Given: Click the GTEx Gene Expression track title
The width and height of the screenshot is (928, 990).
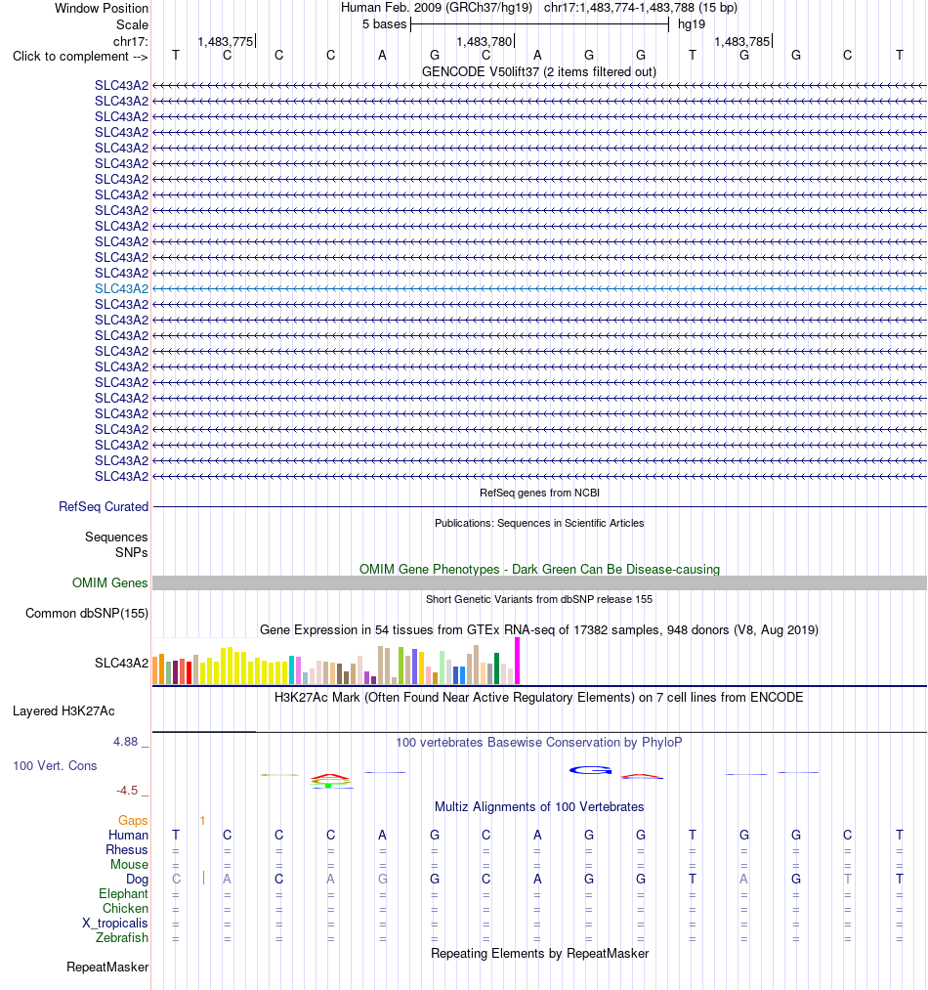Looking at the screenshot, I should [539, 629].
